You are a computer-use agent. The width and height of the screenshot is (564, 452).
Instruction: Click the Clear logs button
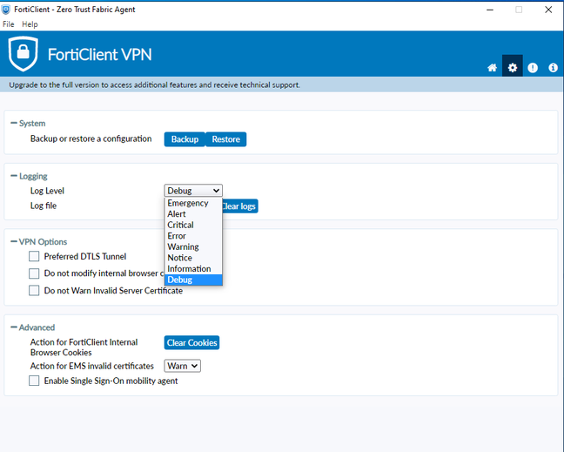(x=240, y=206)
